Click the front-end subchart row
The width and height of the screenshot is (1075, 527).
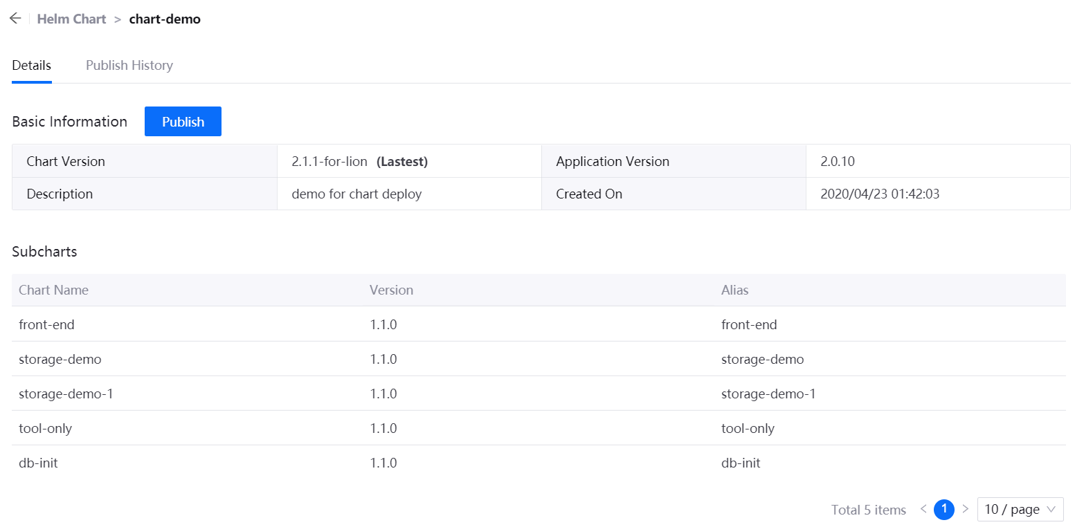click(x=46, y=324)
